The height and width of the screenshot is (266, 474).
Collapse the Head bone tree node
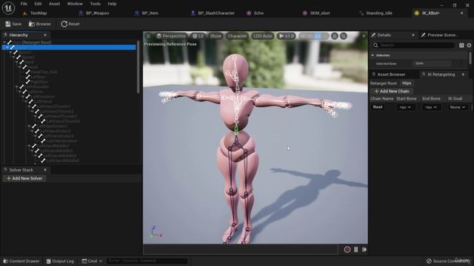[20, 67]
